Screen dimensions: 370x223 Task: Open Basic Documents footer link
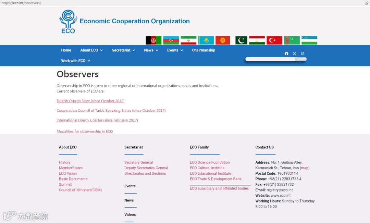pos(73,179)
